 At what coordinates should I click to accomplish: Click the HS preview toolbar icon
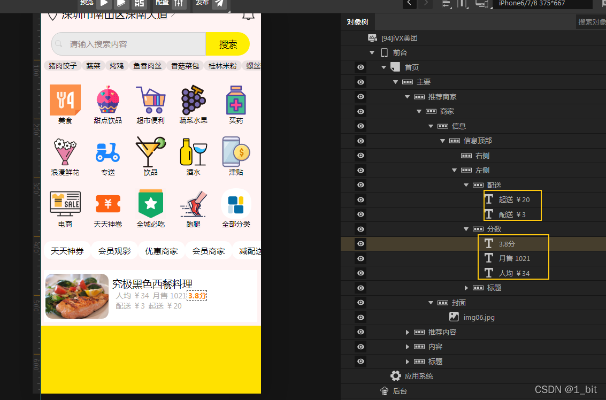click(139, 4)
